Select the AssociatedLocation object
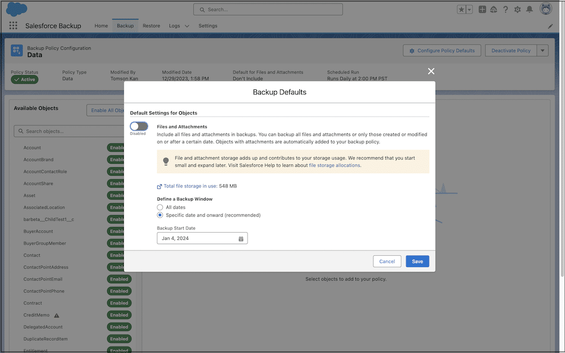This screenshot has height=353, width=565. (x=44, y=207)
